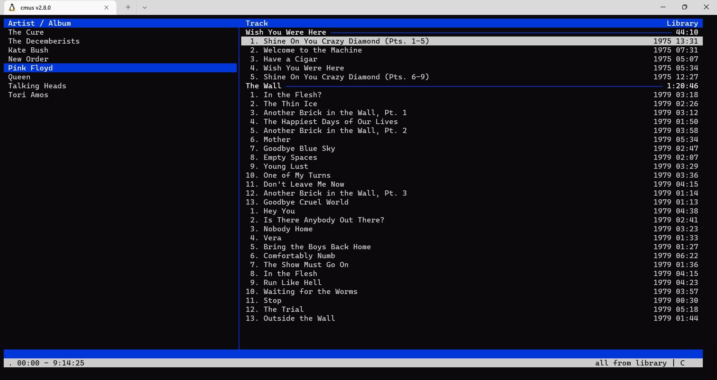Open a new terminal tab with plus button
Screen dimensions: 717x380
128,7
